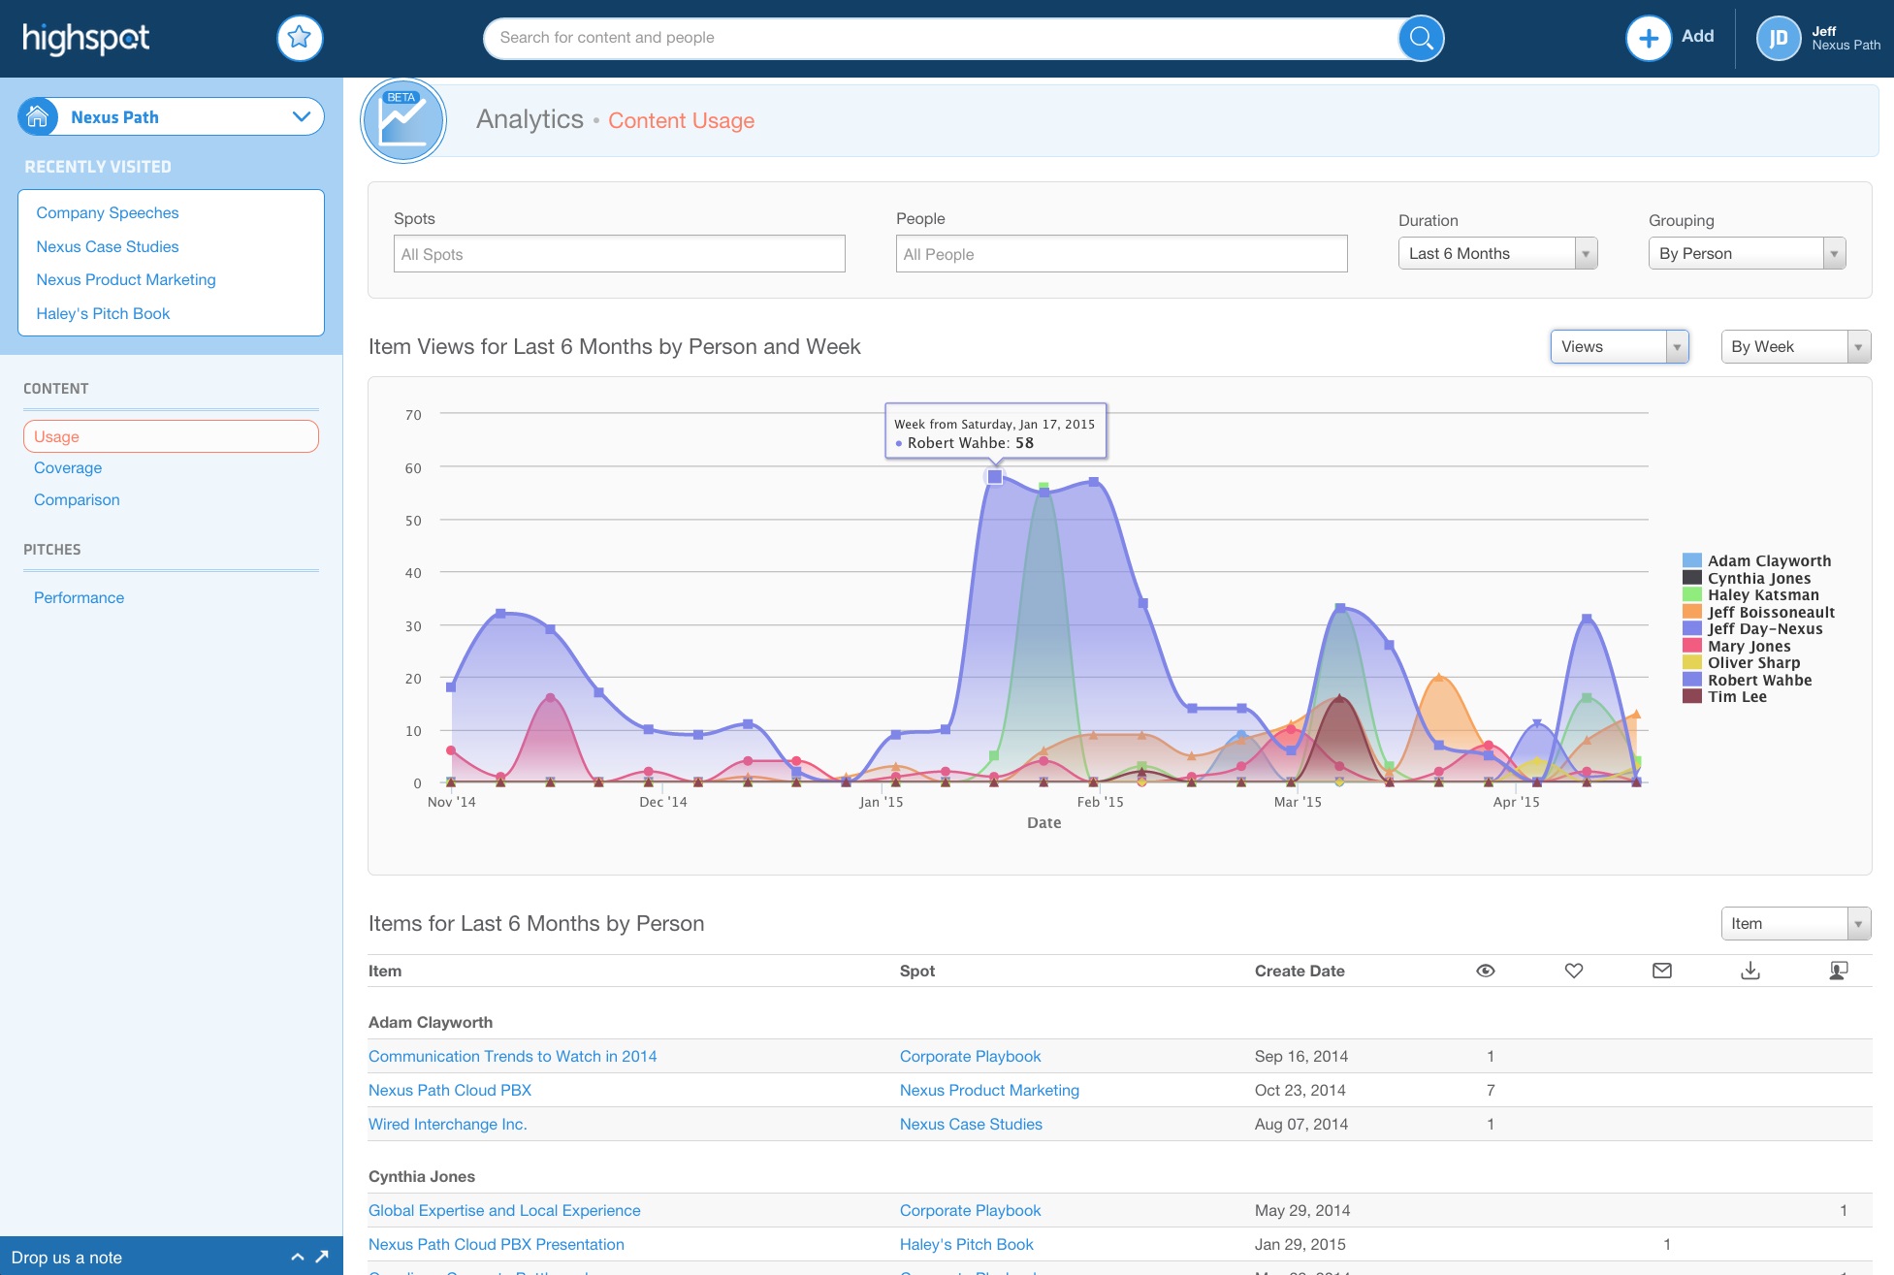
Task: Open Nexus Path Cloud PBX item
Action: point(450,1090)
